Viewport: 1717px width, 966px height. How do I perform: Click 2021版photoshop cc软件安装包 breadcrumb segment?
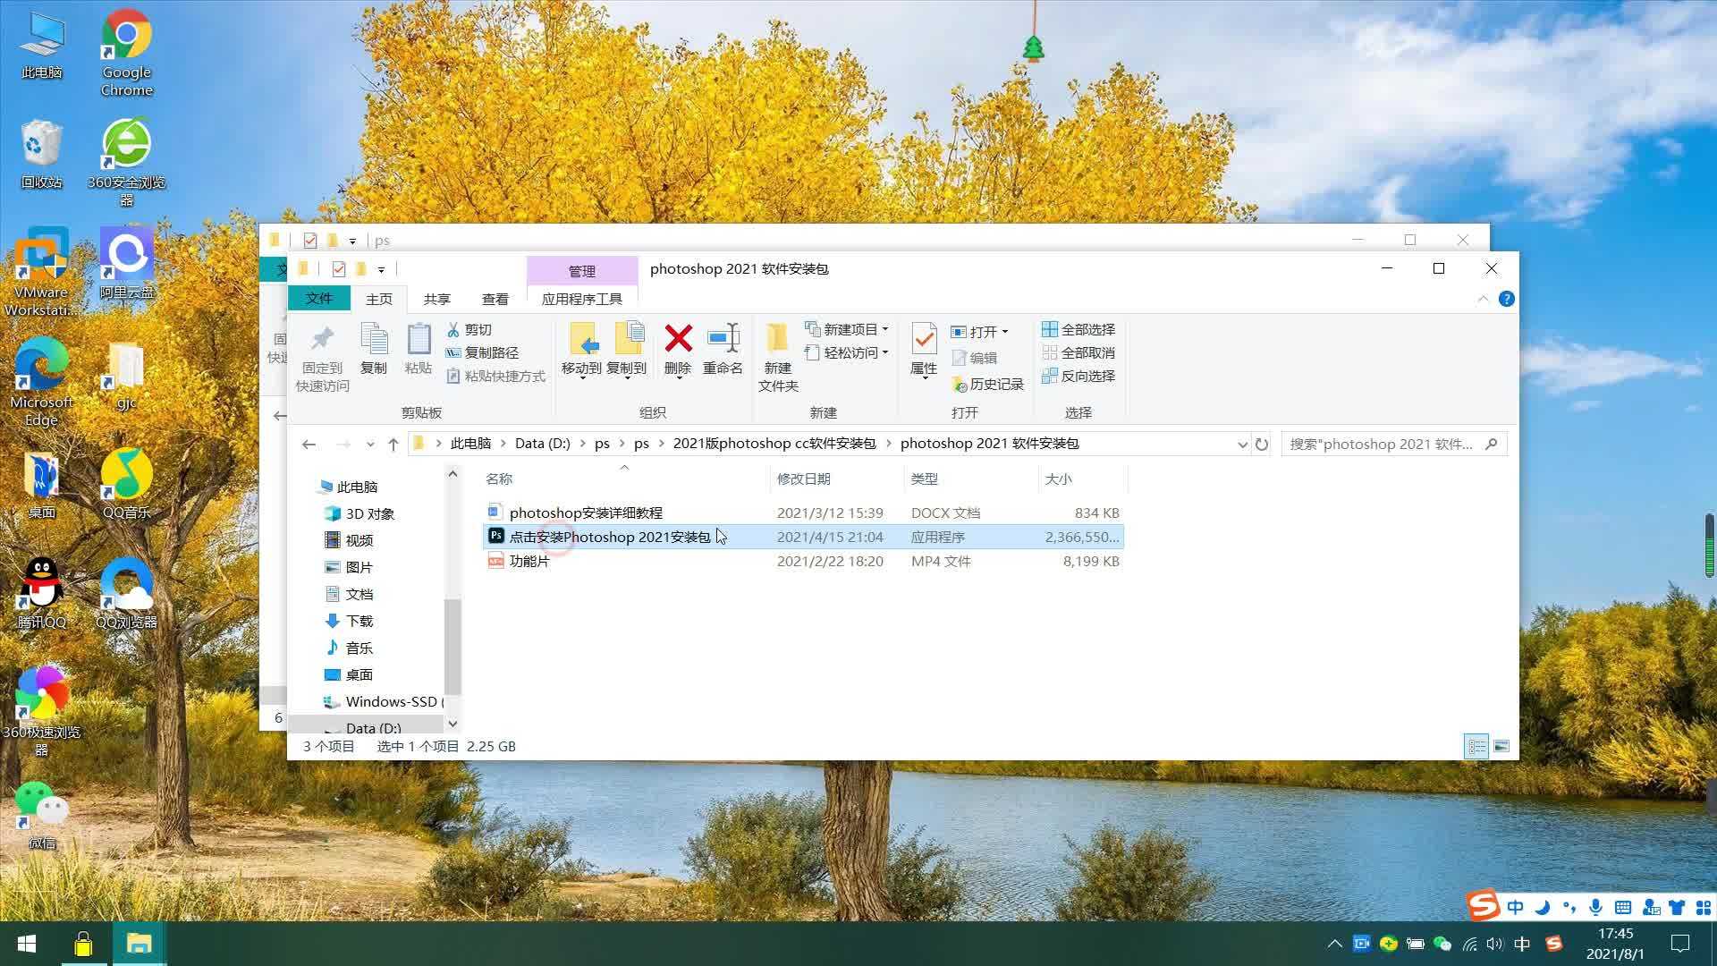tap(774, 444)
